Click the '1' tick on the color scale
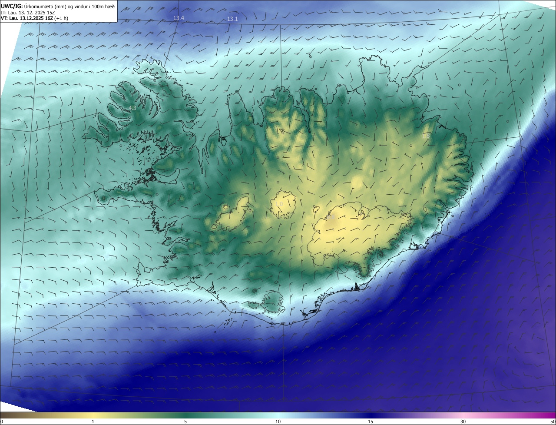Viewport: 556px width, 425px height. 93,422
